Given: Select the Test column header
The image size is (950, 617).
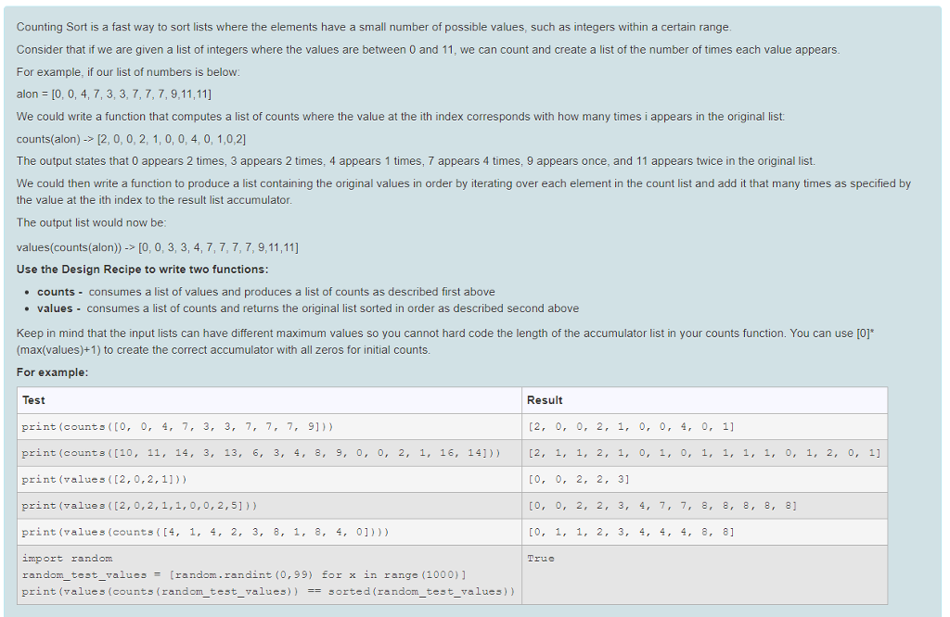Looking at the screenshot, I should 33,399.
